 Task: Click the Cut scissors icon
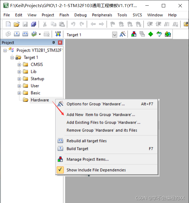45,24
